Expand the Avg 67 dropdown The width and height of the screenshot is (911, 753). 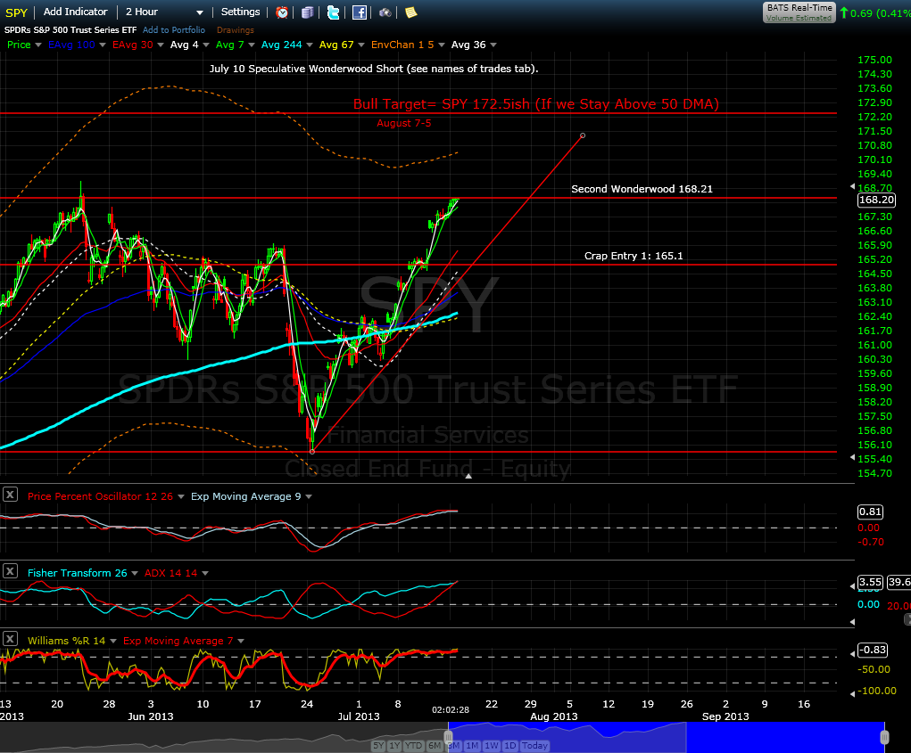360,45
